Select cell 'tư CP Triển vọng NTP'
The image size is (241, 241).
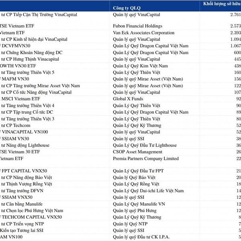click(22, 224)
